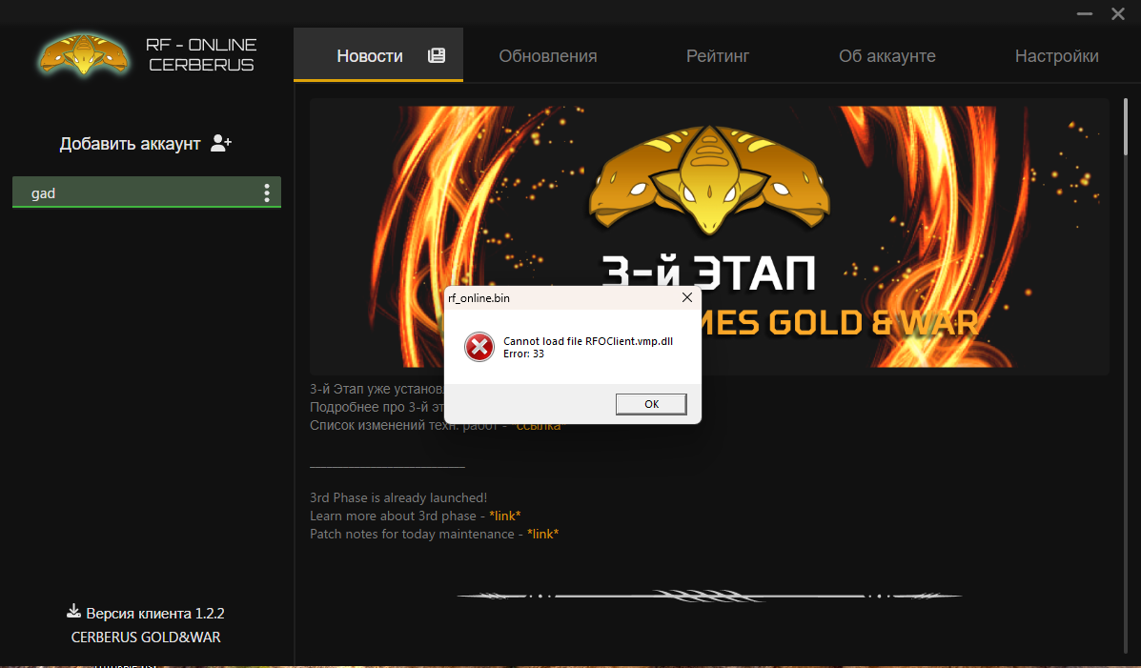Select the Новости tab
The width and height of the screenshot is (1141, 668).
click(x=378, y=55)
